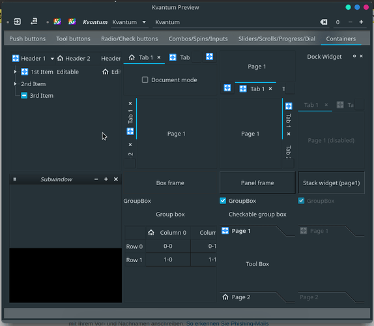Click the italic Kvantum toolbar label

point(95,22)
